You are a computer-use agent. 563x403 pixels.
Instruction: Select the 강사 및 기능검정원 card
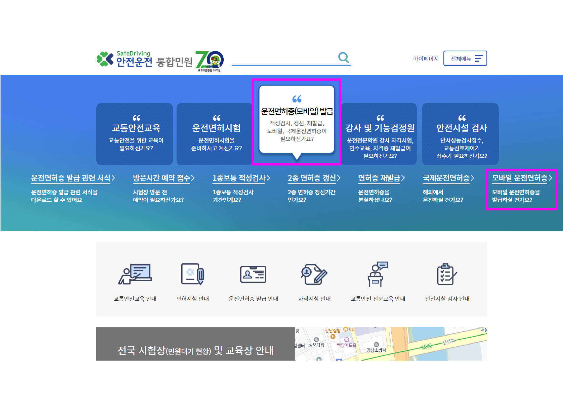tap(380, 134)
